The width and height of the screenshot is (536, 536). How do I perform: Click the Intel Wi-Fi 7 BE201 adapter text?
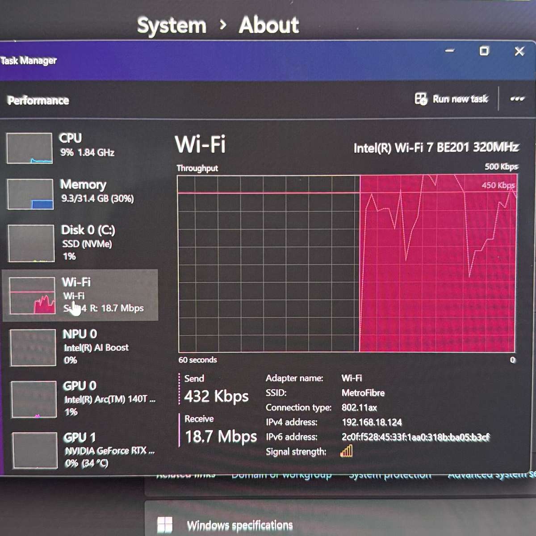[x=436, y=147]
